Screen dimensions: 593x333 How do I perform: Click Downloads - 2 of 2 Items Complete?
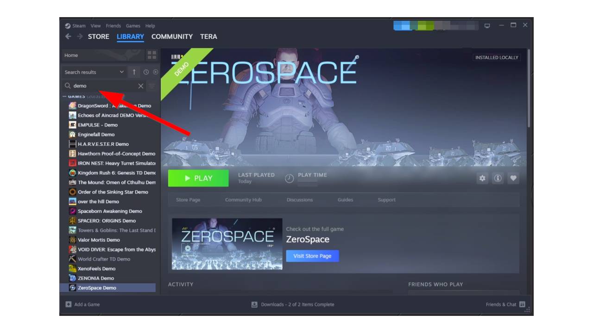click(297, 304)
